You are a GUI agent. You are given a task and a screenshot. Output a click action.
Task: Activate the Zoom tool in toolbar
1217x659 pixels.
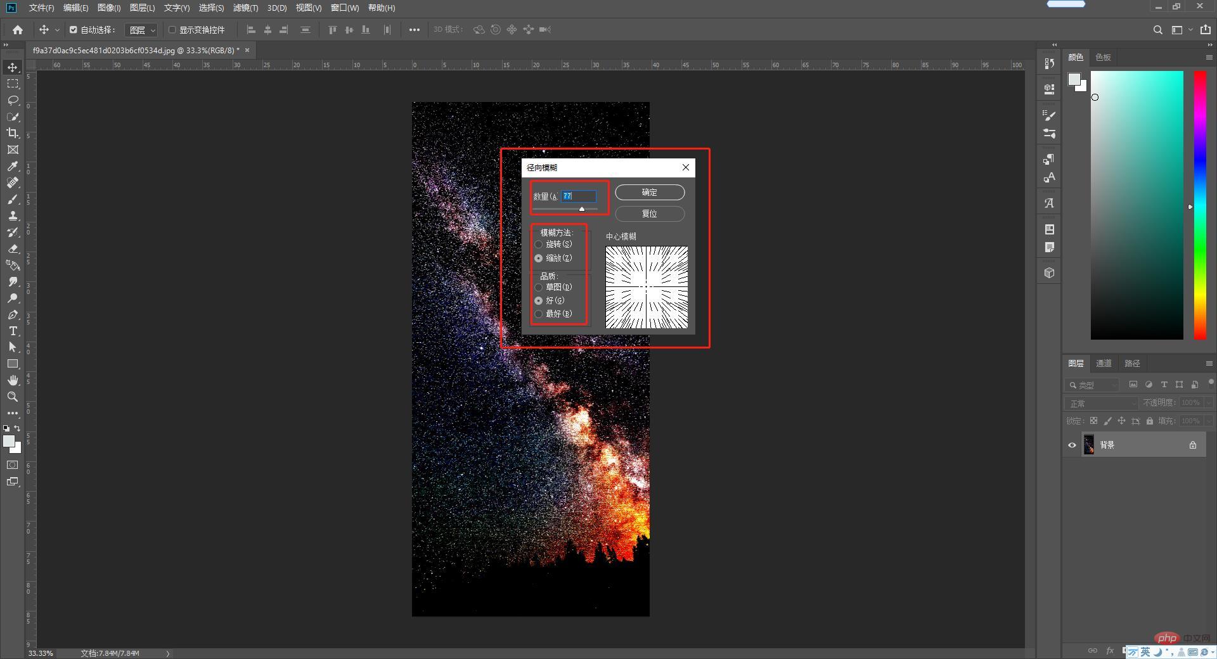point(13,397)
